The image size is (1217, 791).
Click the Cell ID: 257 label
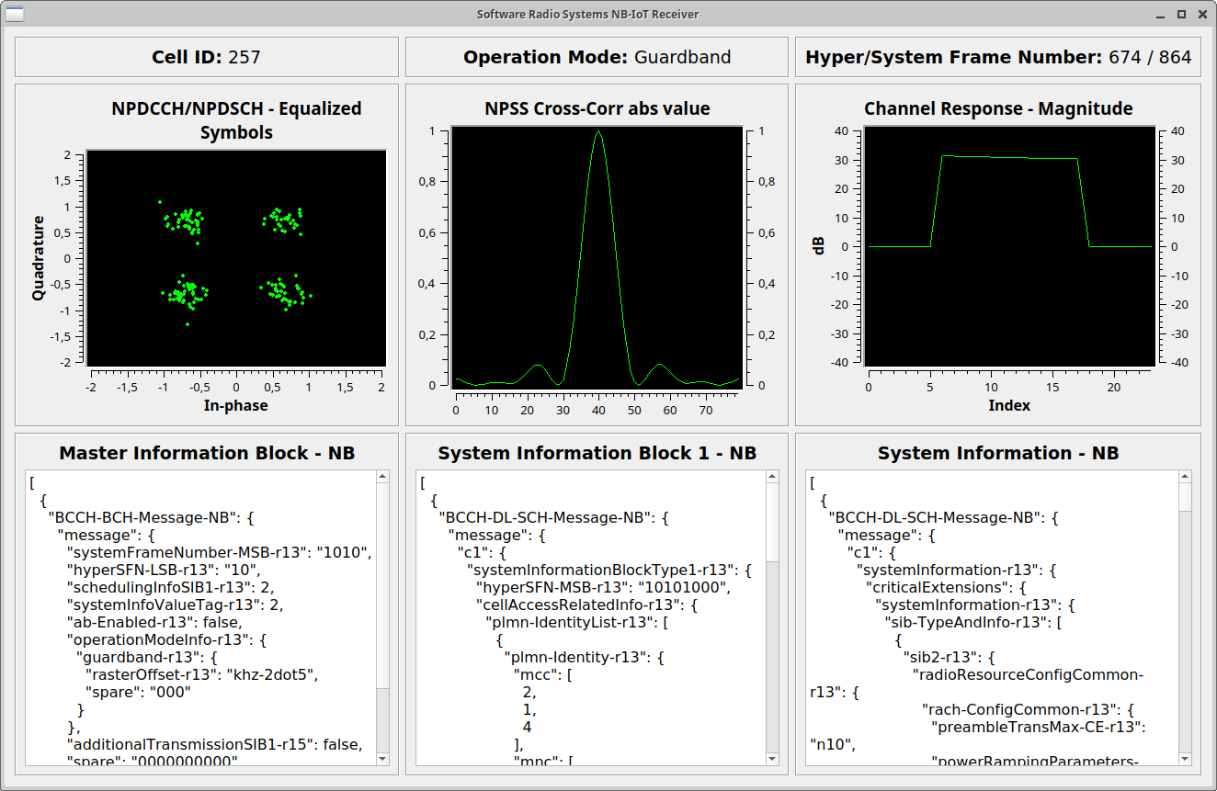click(206, 57)
